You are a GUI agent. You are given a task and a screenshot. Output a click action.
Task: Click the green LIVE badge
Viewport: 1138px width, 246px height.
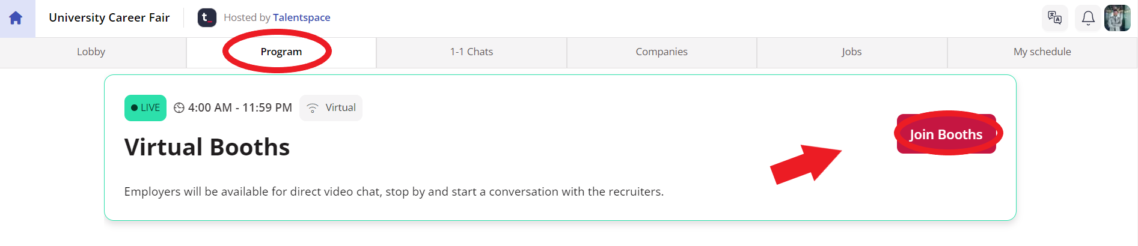(x=145, y=108)
